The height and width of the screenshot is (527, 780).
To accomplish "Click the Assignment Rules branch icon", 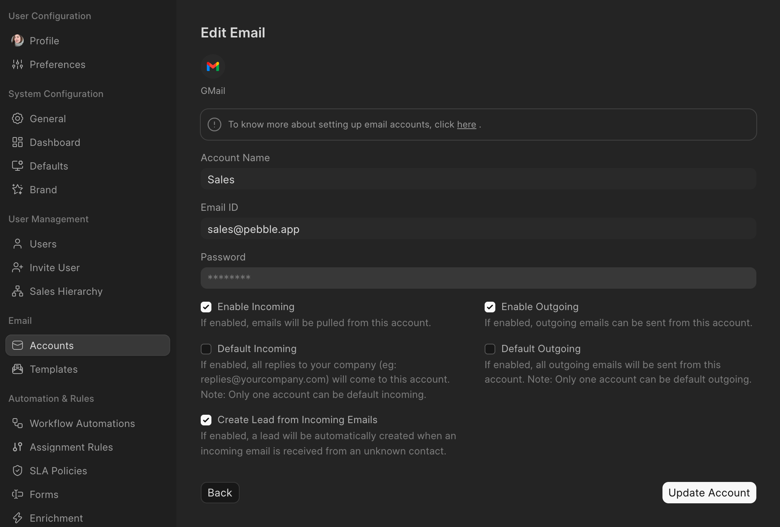I will pyautogui.click(x=18, y=447).
